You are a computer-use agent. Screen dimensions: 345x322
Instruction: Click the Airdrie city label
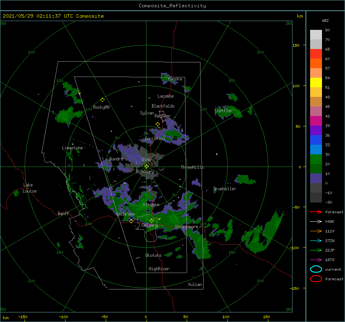pos(151,204)
